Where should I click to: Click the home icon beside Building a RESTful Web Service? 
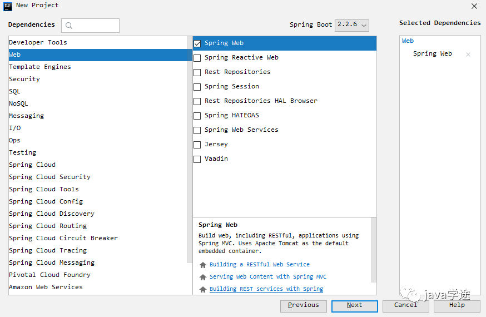tap(203, 265)
